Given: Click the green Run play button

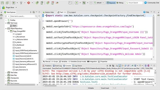Looking at the screenshot, I should click(76, 3).
